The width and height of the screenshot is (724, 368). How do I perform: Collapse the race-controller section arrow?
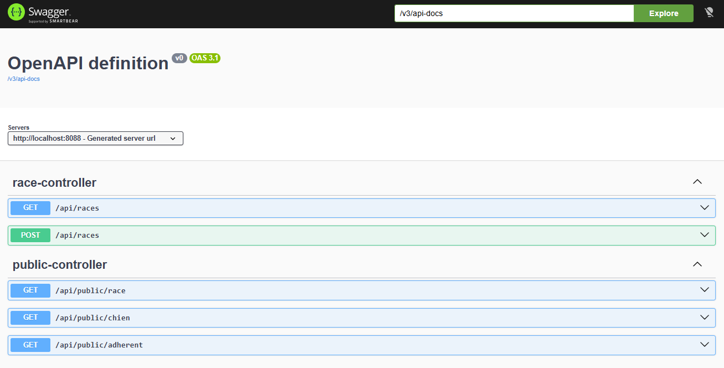697,182
